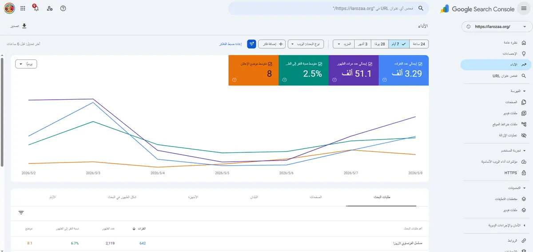Click the تصدير export label

pos(15,26)
